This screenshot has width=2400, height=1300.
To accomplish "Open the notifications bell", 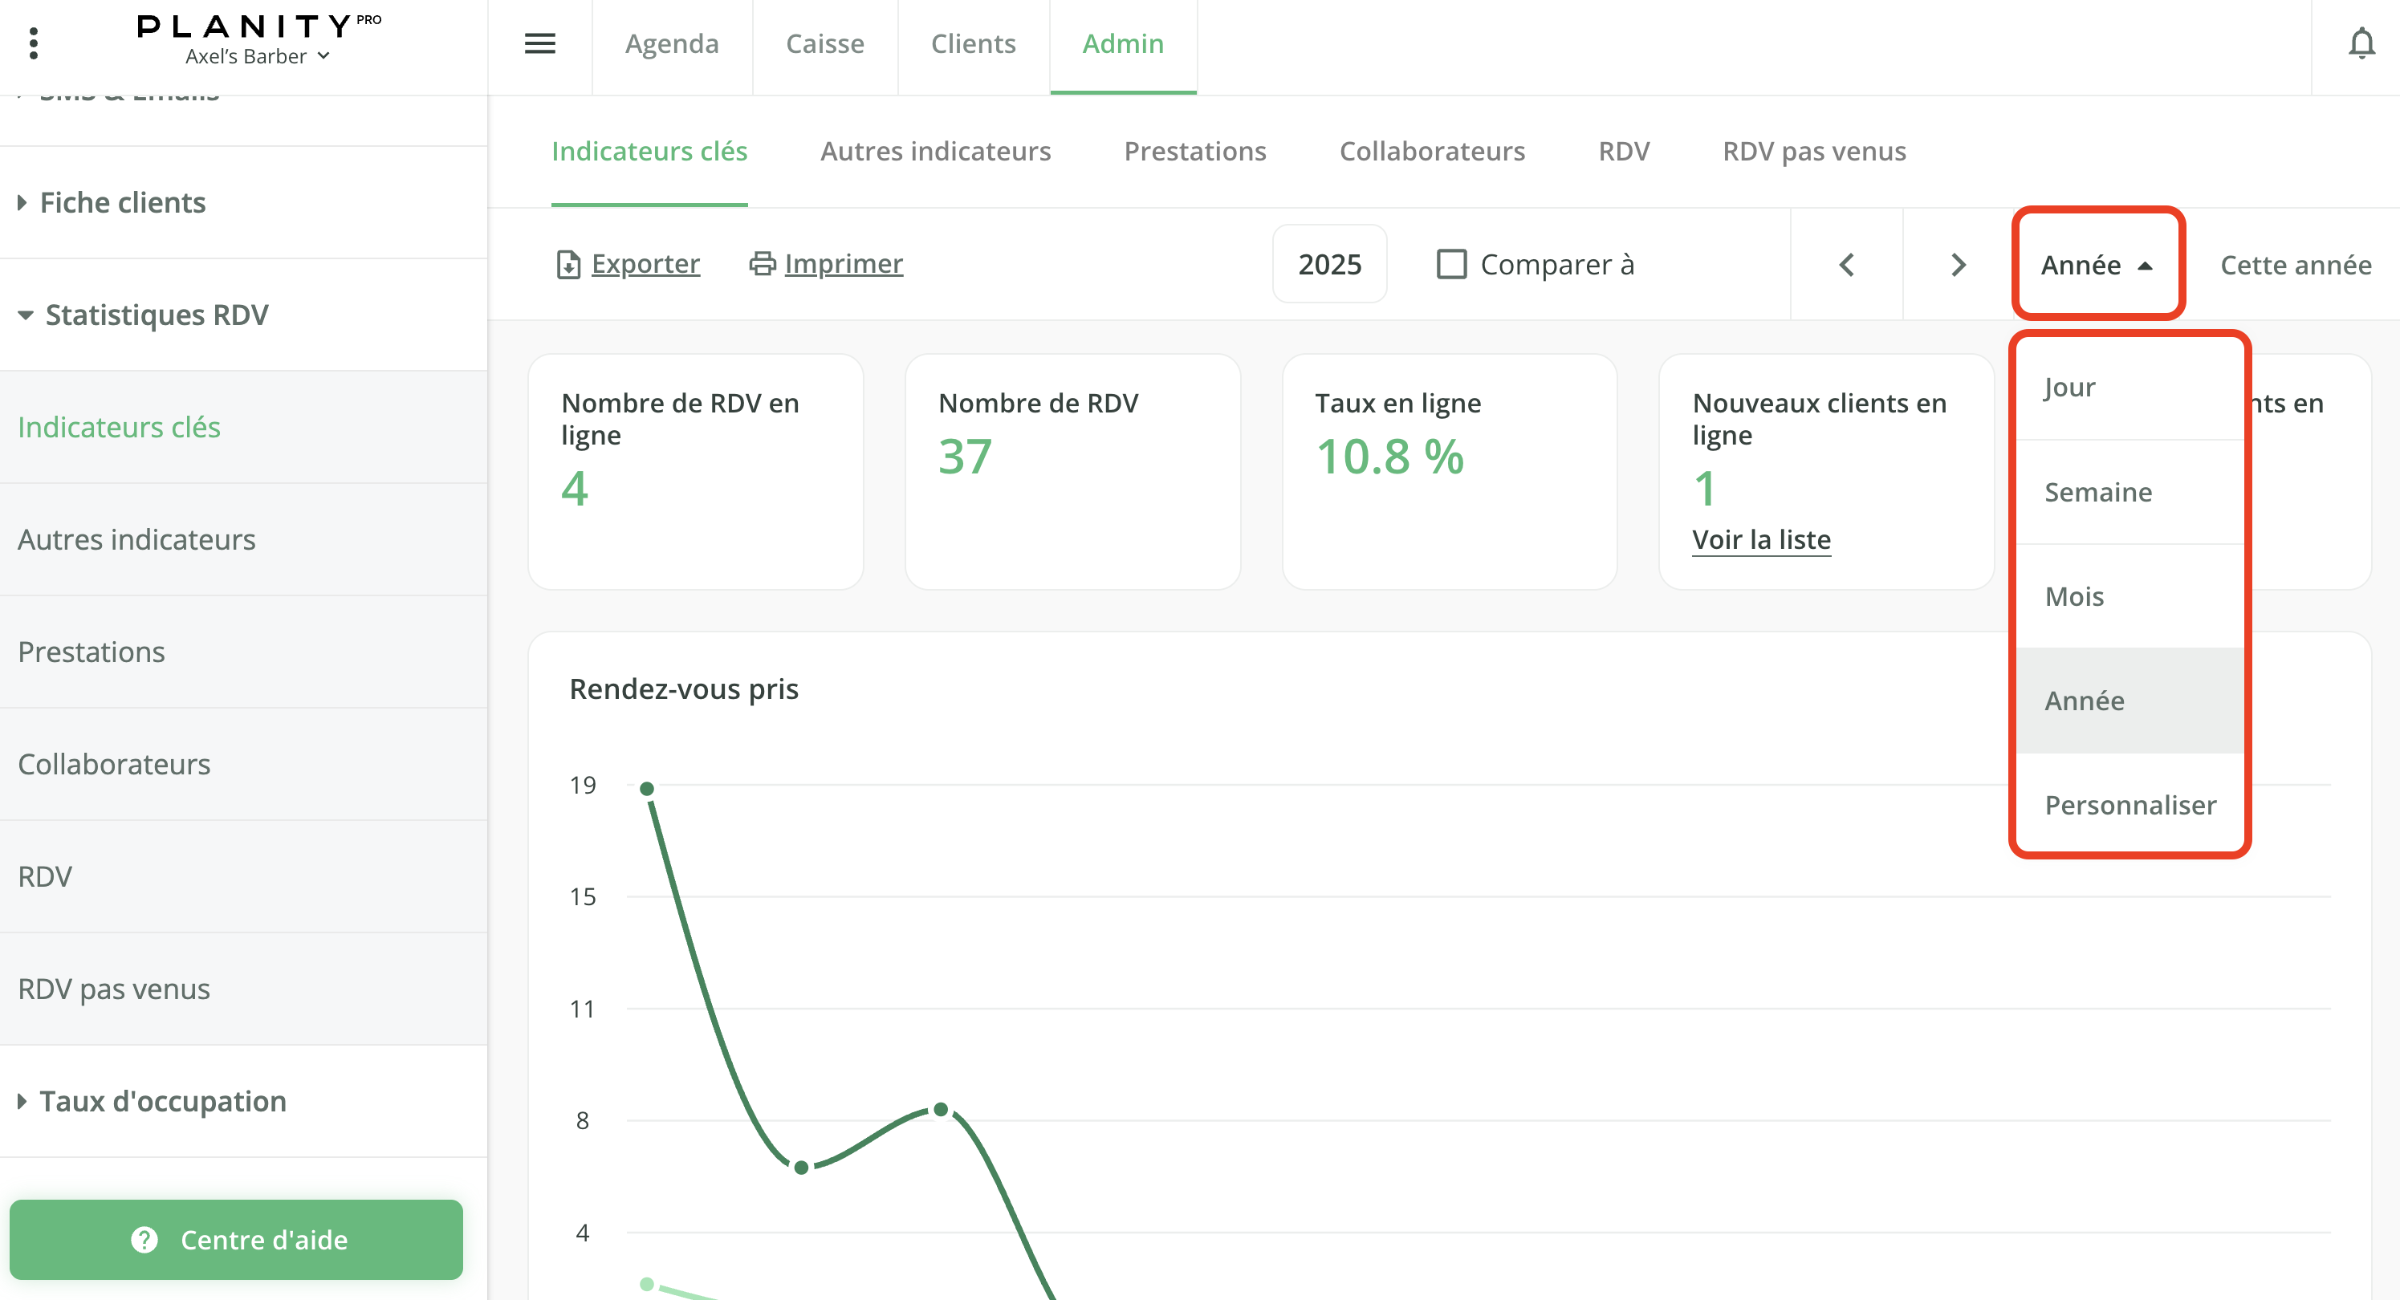I will pyautogui.click(x=2361, y=43).
